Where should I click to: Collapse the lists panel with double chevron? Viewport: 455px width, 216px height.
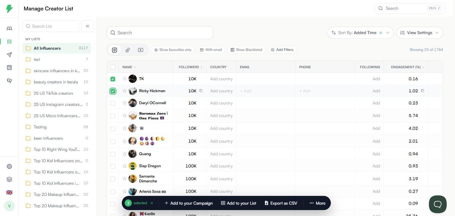(x=87, y=26)
